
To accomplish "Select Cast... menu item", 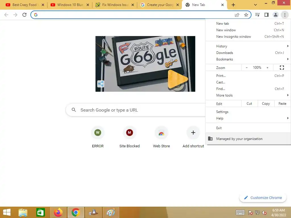I will [248, 82].
